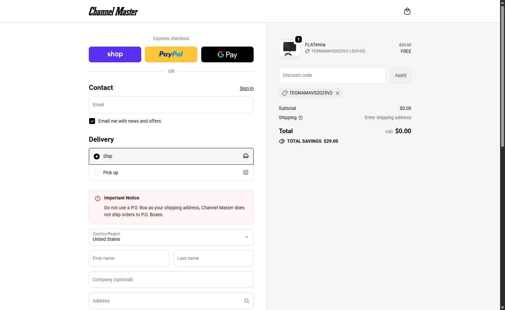Focus the Last name field
The image size is (505, 310).
pos(214,258)
